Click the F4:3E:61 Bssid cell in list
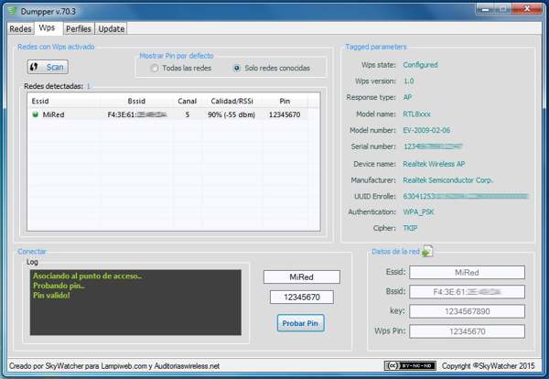 click(x=137, y=114)
